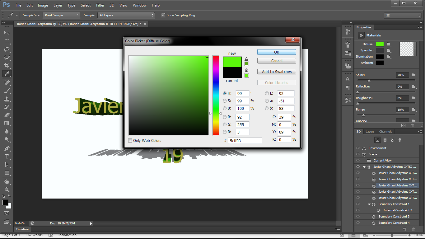Select Internal Constraint 2 in 3D panel
Viewport: 425px width, 239px height.
pos(398,210)
